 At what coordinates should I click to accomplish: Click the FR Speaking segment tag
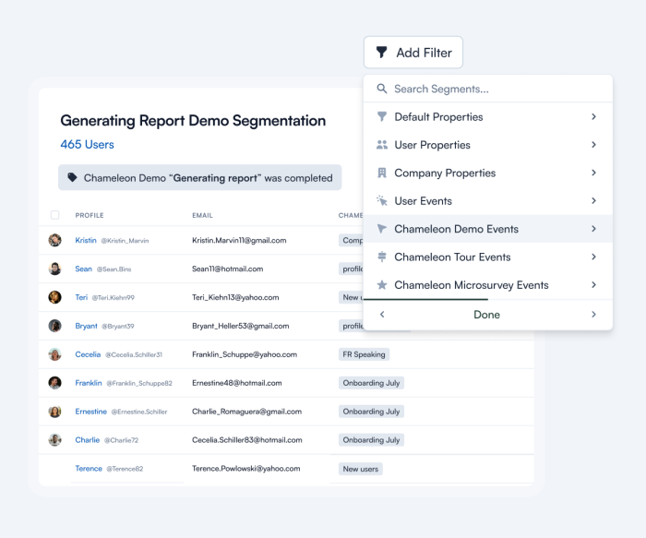click(x=364, y=354)
